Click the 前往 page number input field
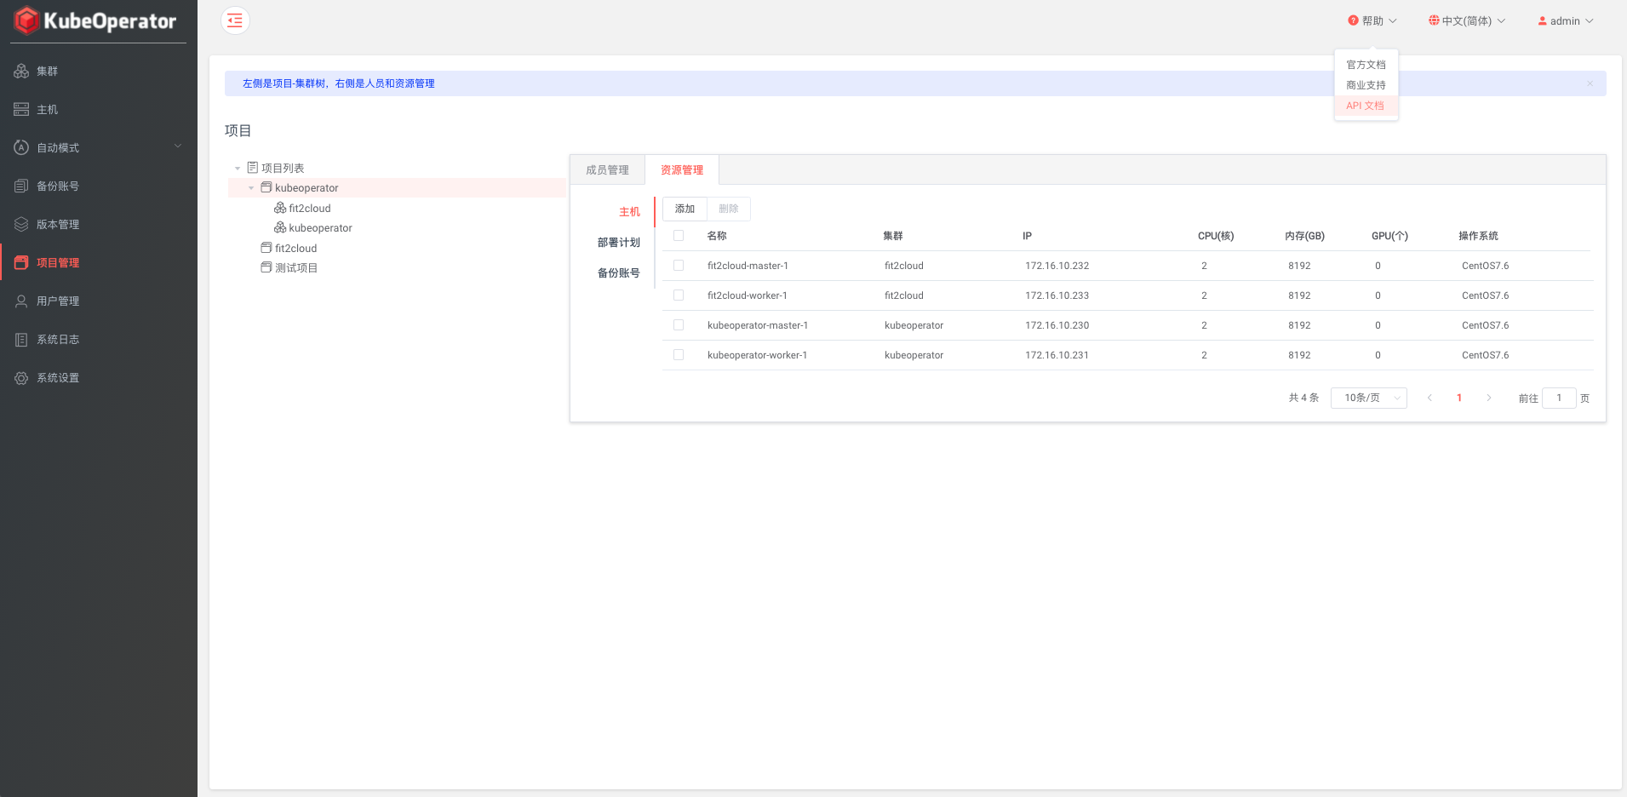1627x797 pixels. pyautogui.click(x=1559, y=398)
